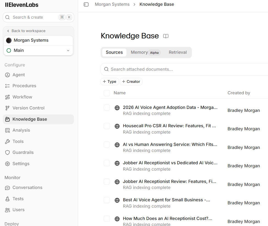Click the Users people icon
This screenshot has width=268, height=226.
tap(7, 210)
